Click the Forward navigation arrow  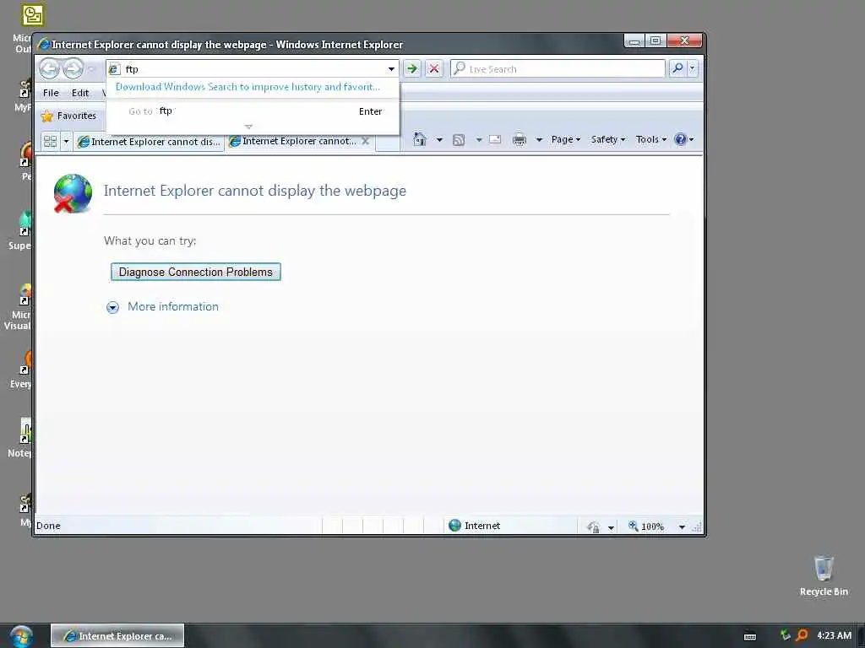tap(73, 69)
